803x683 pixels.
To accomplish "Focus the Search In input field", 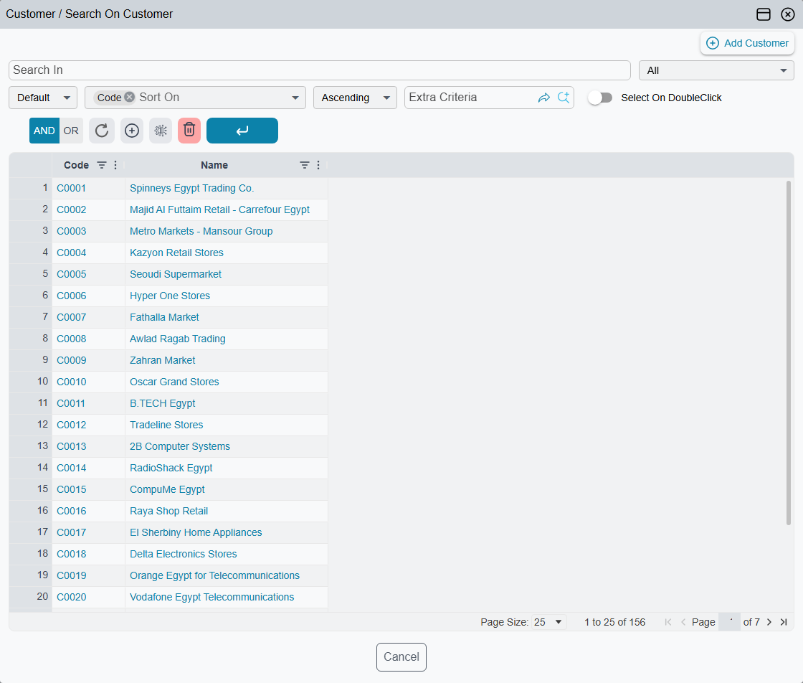I will 320,70.
